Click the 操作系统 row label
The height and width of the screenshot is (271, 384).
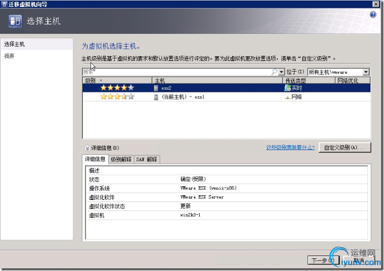[x=99, y=188]
